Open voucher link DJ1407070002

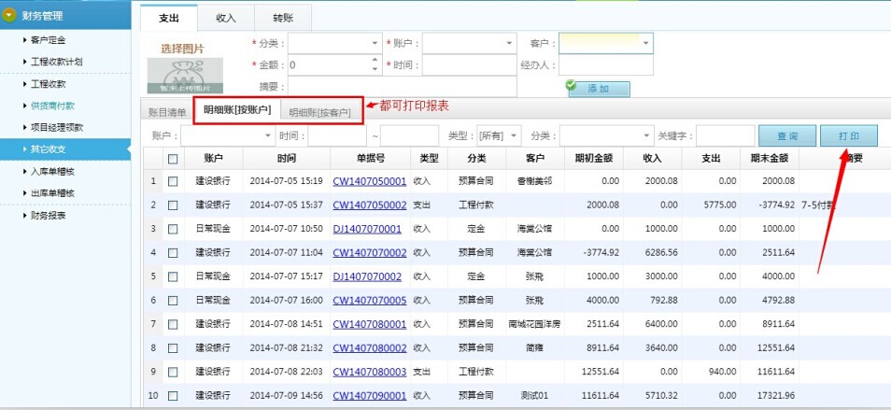pos(367,276)
